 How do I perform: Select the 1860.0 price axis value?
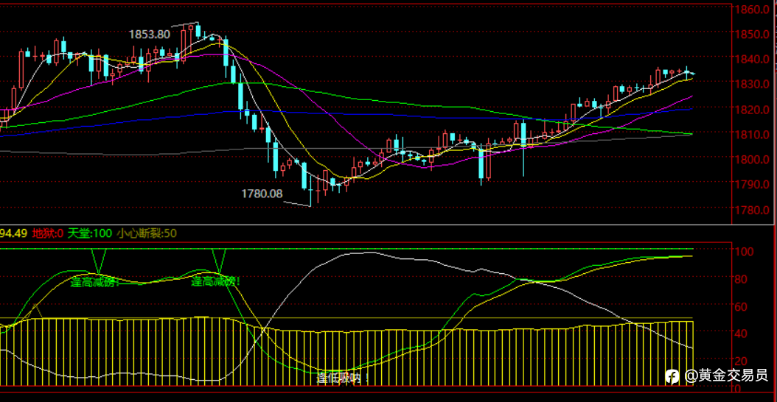click(x=753, y=9)
